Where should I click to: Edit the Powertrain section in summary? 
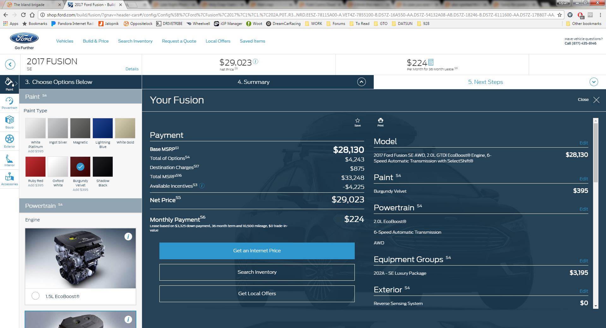tap(584, 209)
